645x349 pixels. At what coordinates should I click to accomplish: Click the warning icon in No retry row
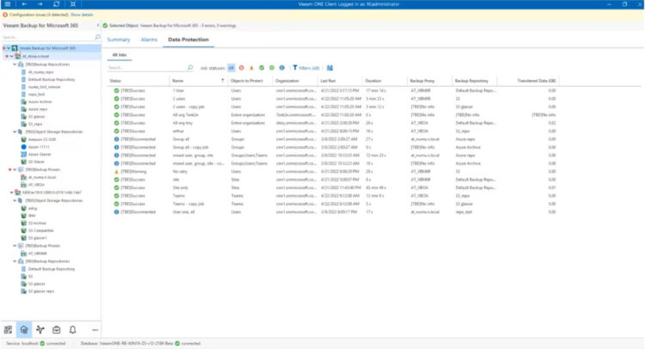pyautogui.click(x=116, y=171)
